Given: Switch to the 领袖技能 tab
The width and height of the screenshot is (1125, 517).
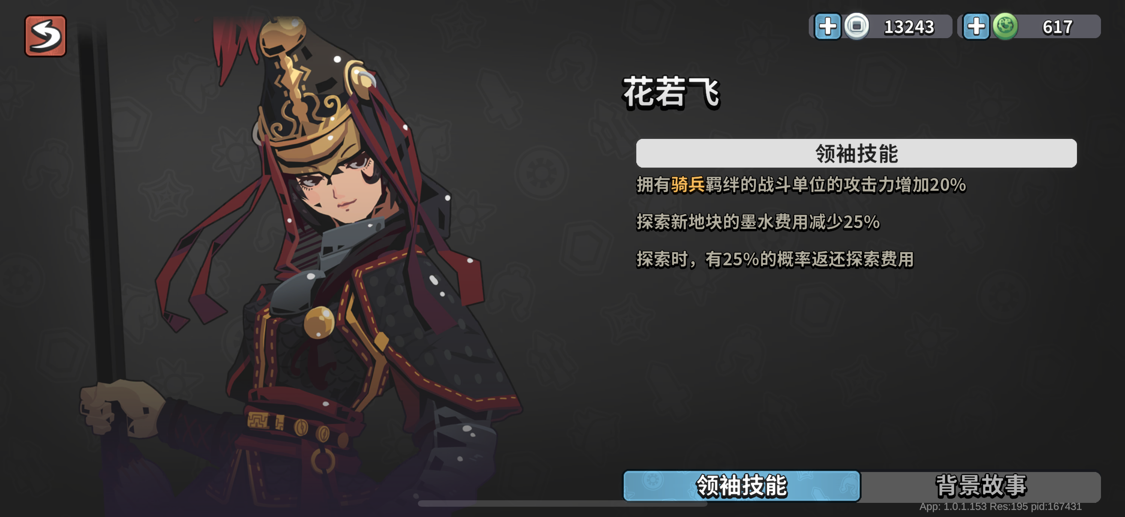Looking at the screenshot, I should coord(741,486).
